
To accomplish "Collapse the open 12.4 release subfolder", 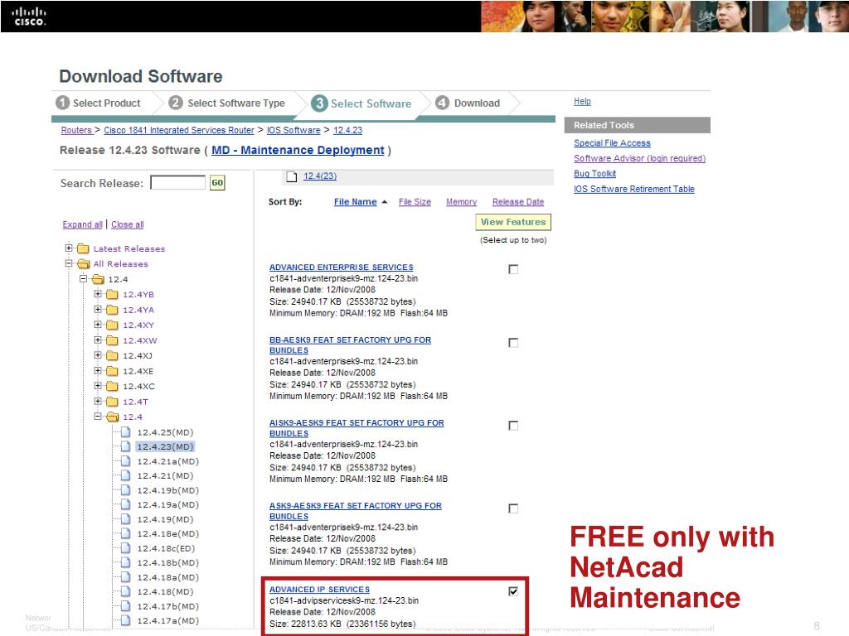I will (x=98, y=417).
